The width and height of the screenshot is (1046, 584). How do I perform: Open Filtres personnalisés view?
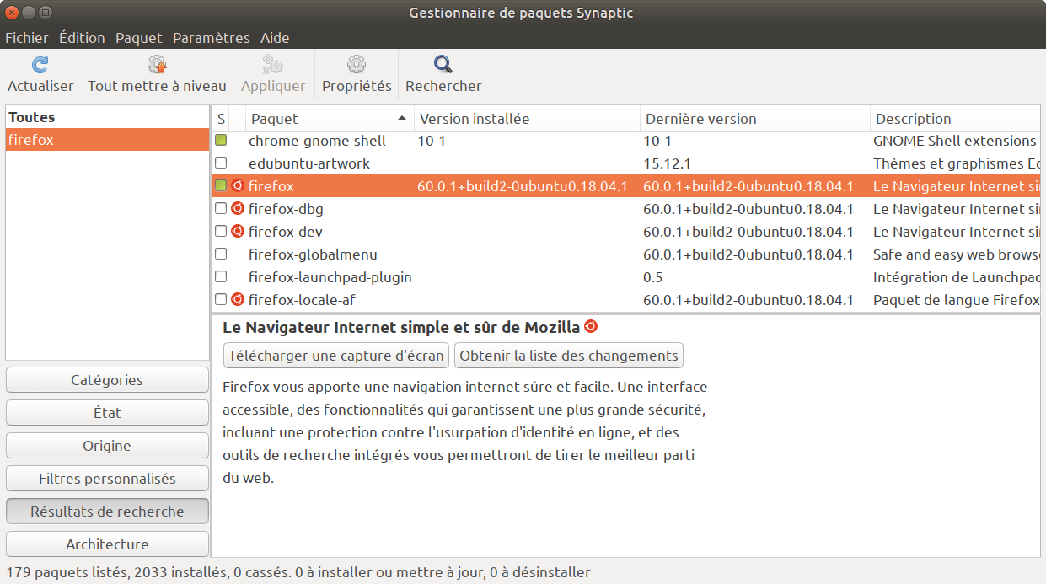pos(107,479)
